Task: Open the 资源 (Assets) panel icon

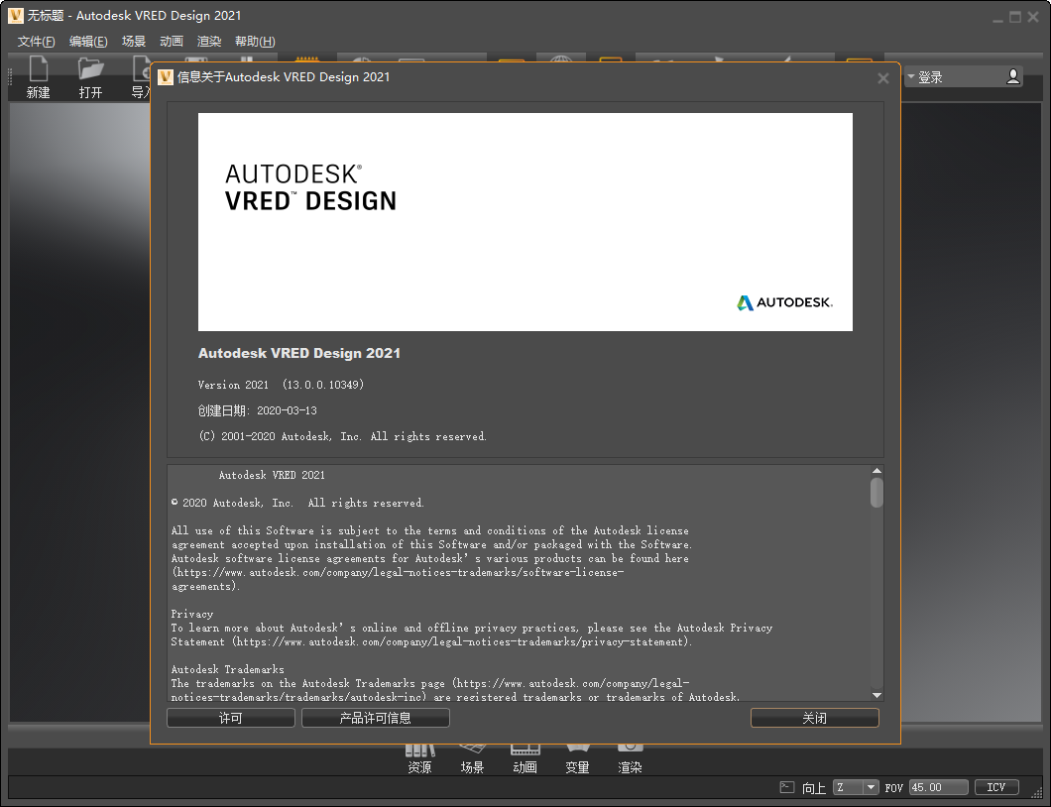Action: click(419, 753)
